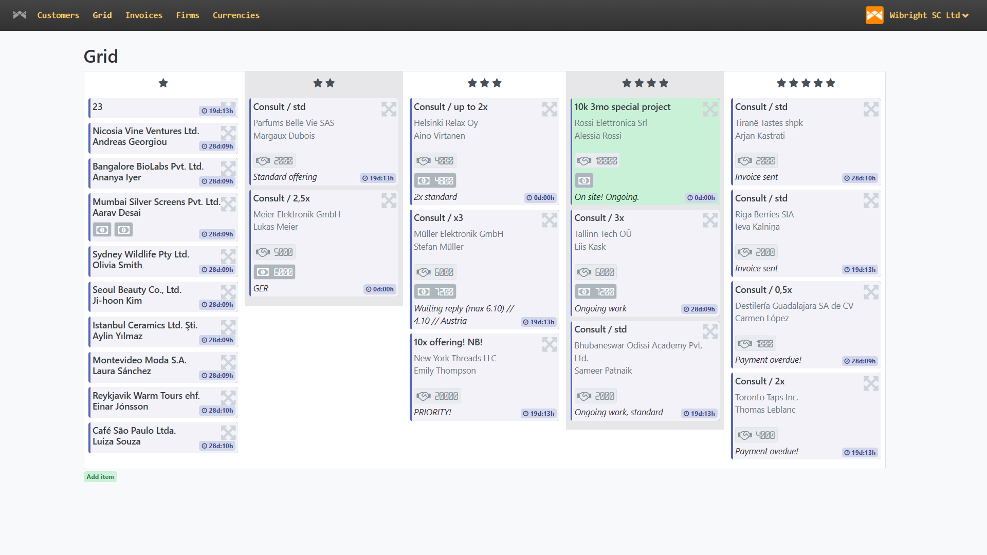The width and height of the screenshot is (987, 555).
Task: Select the two-star column header
Action: pos(324,83)
